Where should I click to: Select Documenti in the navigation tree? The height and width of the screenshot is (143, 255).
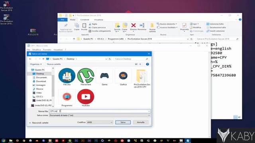(x=40, y=77)
